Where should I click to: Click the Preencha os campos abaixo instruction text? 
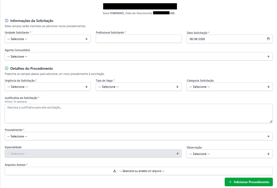point(54,74)
